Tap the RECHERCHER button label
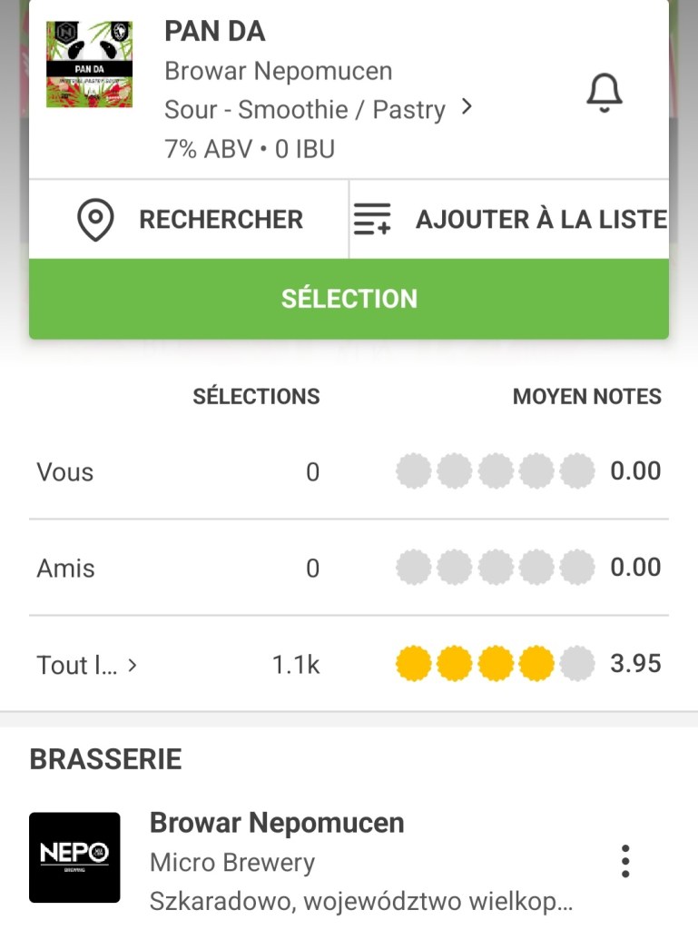698x930 pixels. click(221, 220)
